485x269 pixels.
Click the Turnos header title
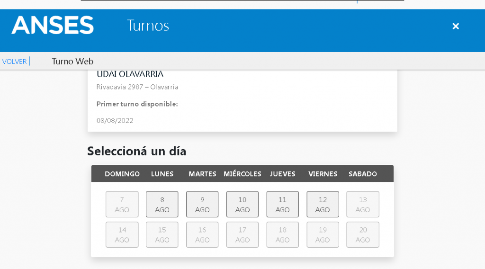pos(148,26)
